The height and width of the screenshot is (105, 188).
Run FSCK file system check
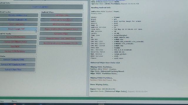coord(18,47)
